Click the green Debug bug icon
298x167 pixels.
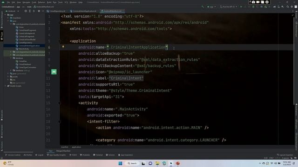[x=253, y=6]
